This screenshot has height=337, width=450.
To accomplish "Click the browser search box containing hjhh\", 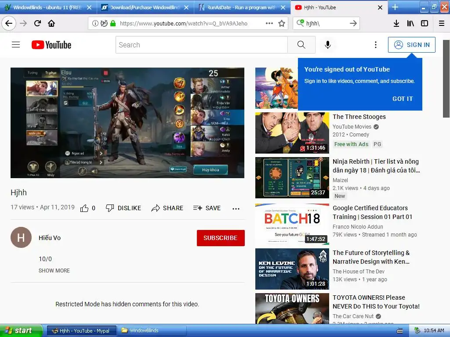I will coord(327,24).
